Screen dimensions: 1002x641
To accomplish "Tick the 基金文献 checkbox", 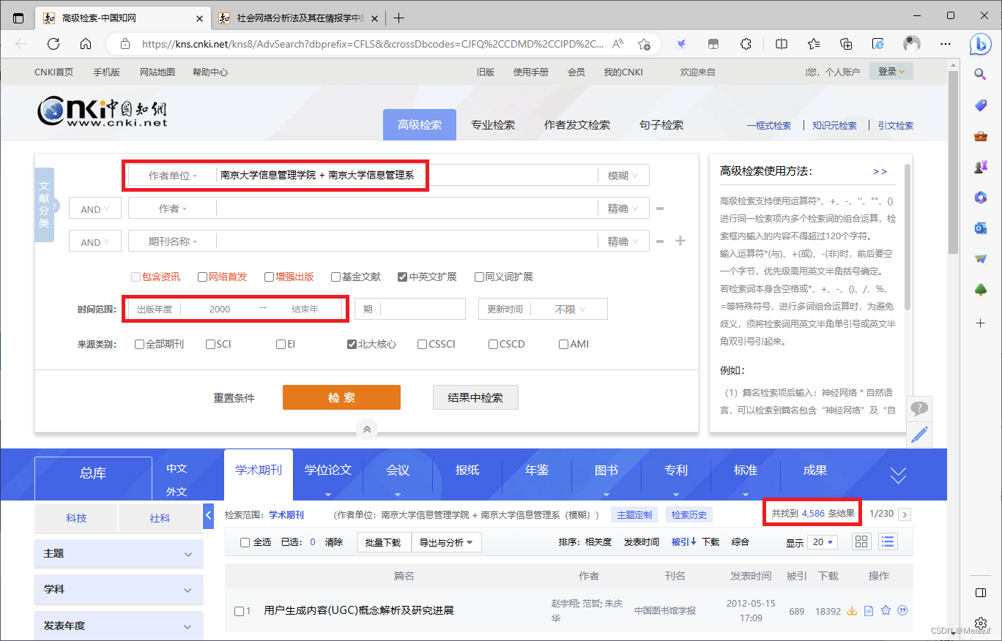I will coord(336,277).
